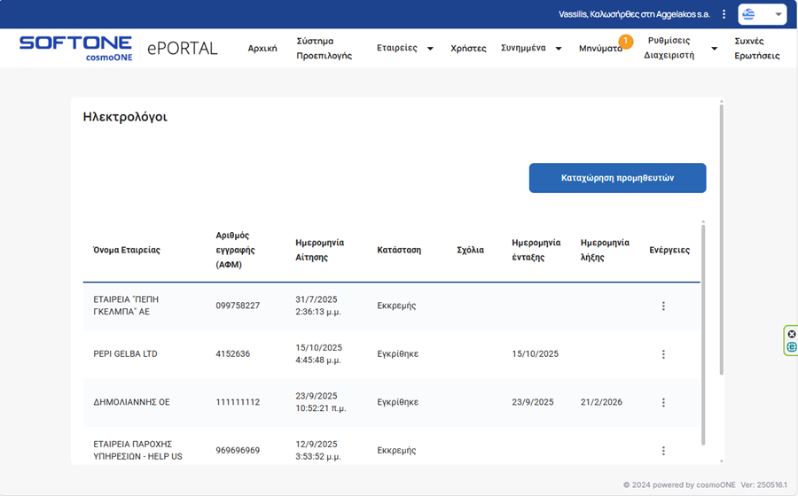The image size is (798, 496).
Task: Navigate to Χρήστες page
Action: pyautogui.click(x=468, y=49)
